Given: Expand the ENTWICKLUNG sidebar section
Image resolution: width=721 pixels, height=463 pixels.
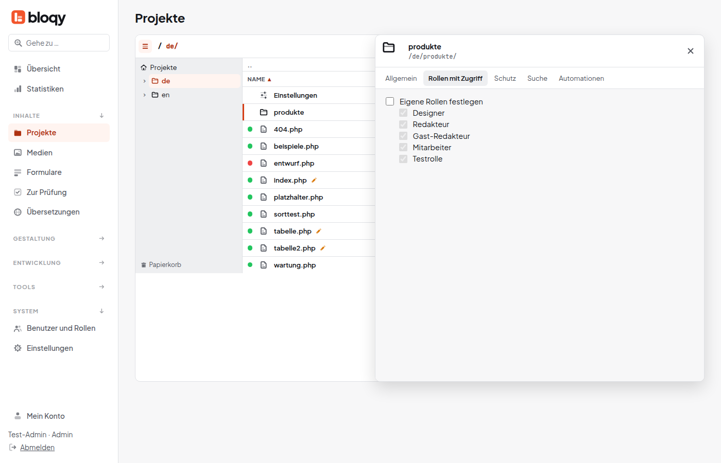Looking at the screenshot, I should click(101, 263).
